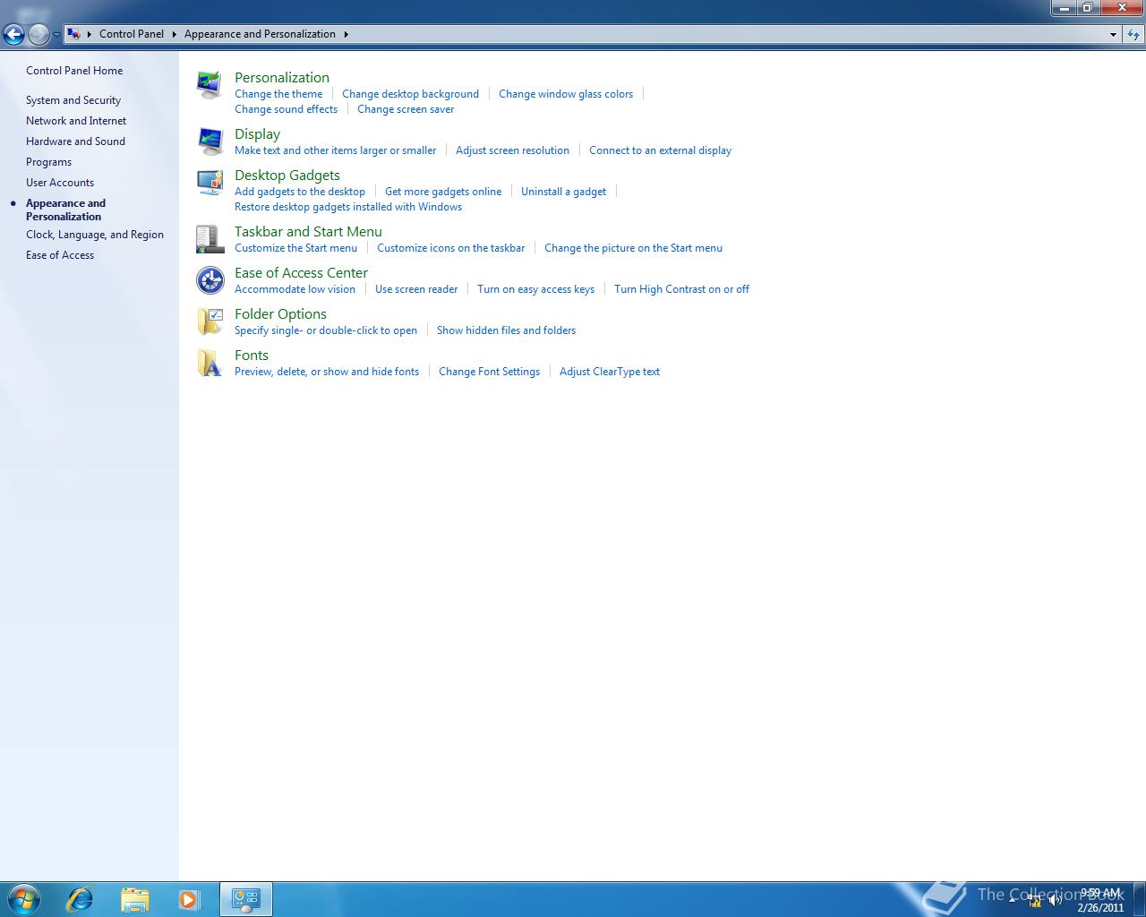
Task: Click Turn High Contrast on or off
Action: coord(681,289)
